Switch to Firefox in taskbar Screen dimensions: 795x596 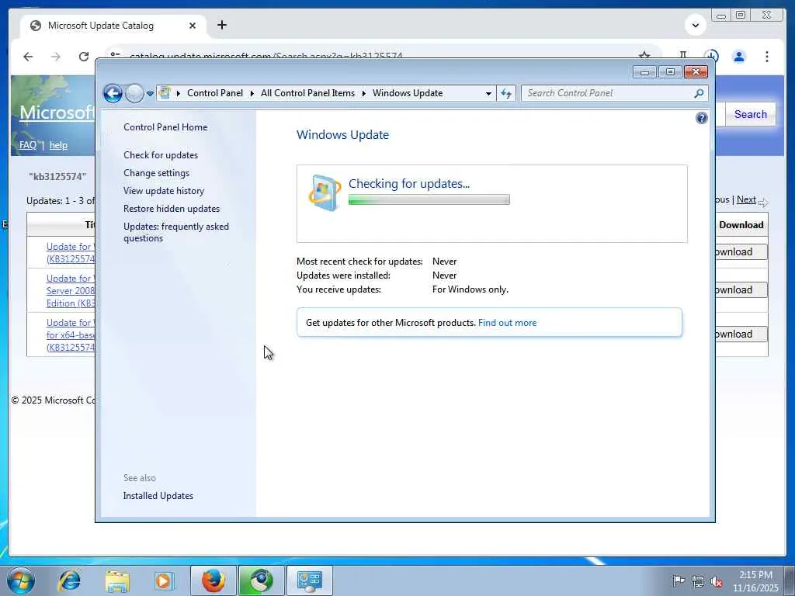click(x=214, y=580)
